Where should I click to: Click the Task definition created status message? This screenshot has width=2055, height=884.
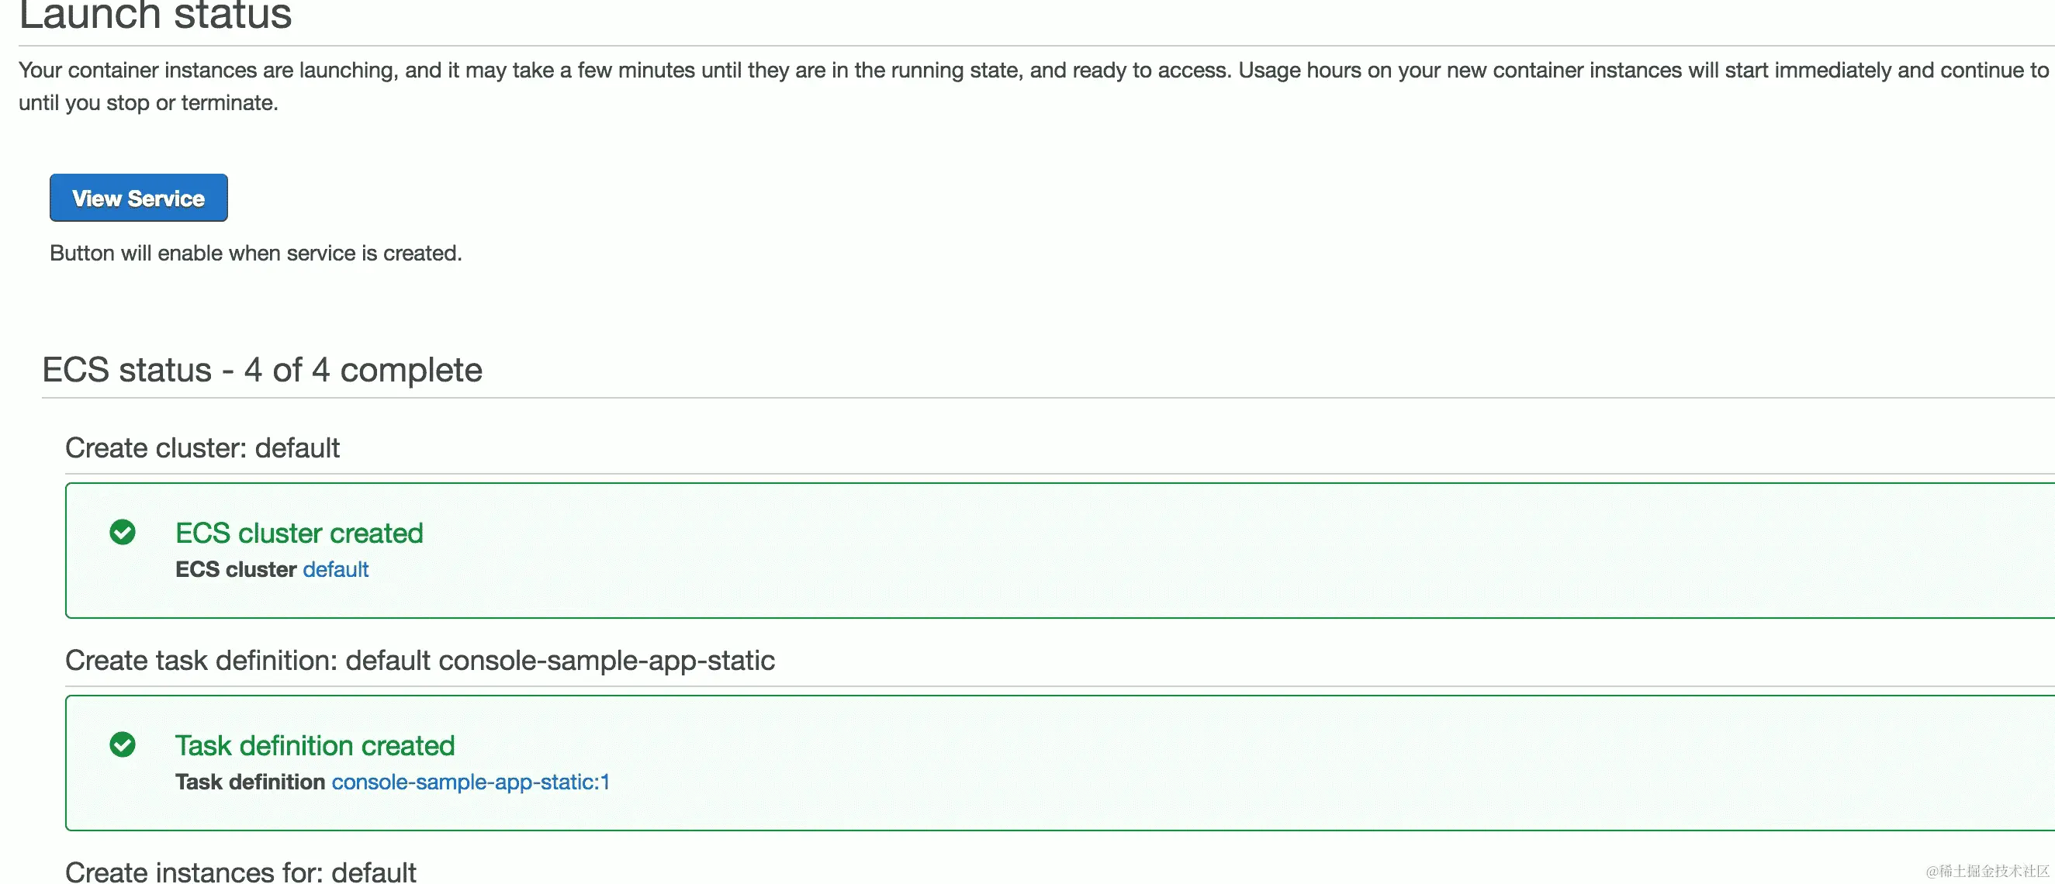point(314,745)
